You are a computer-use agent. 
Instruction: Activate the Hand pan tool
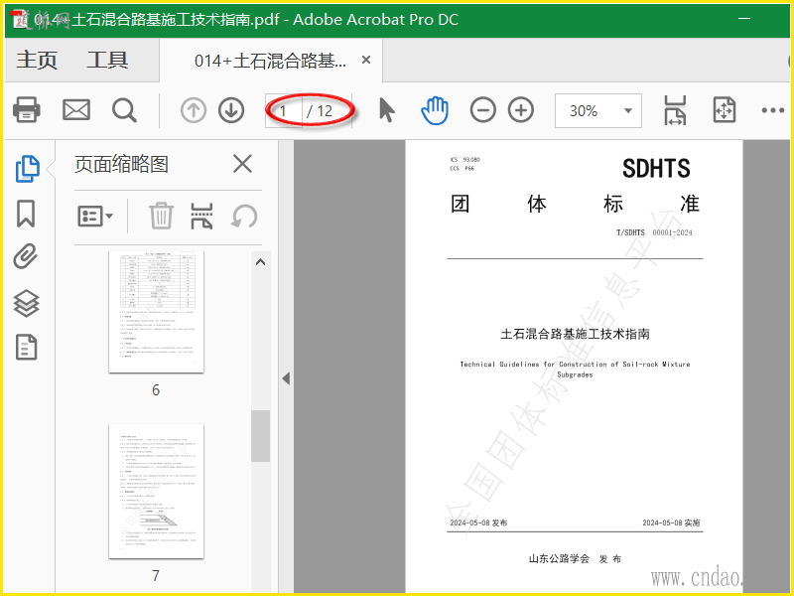point(435,109)
